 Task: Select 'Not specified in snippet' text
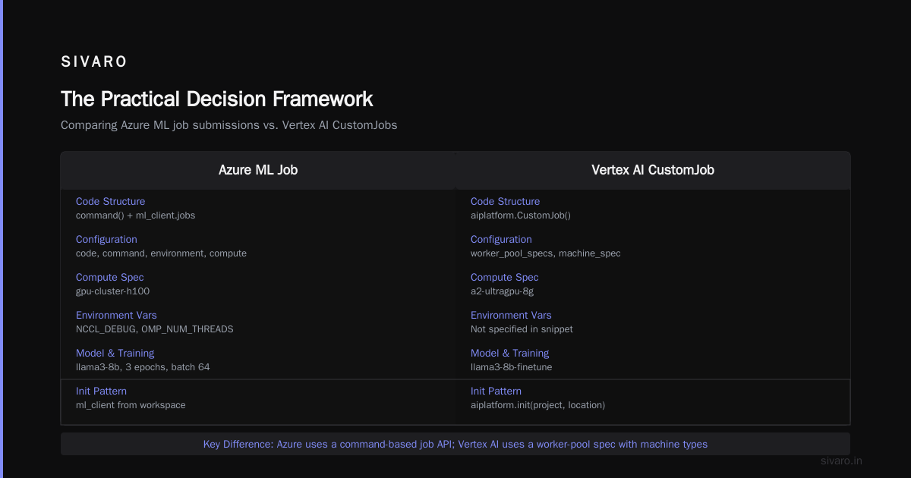point(522,329)
